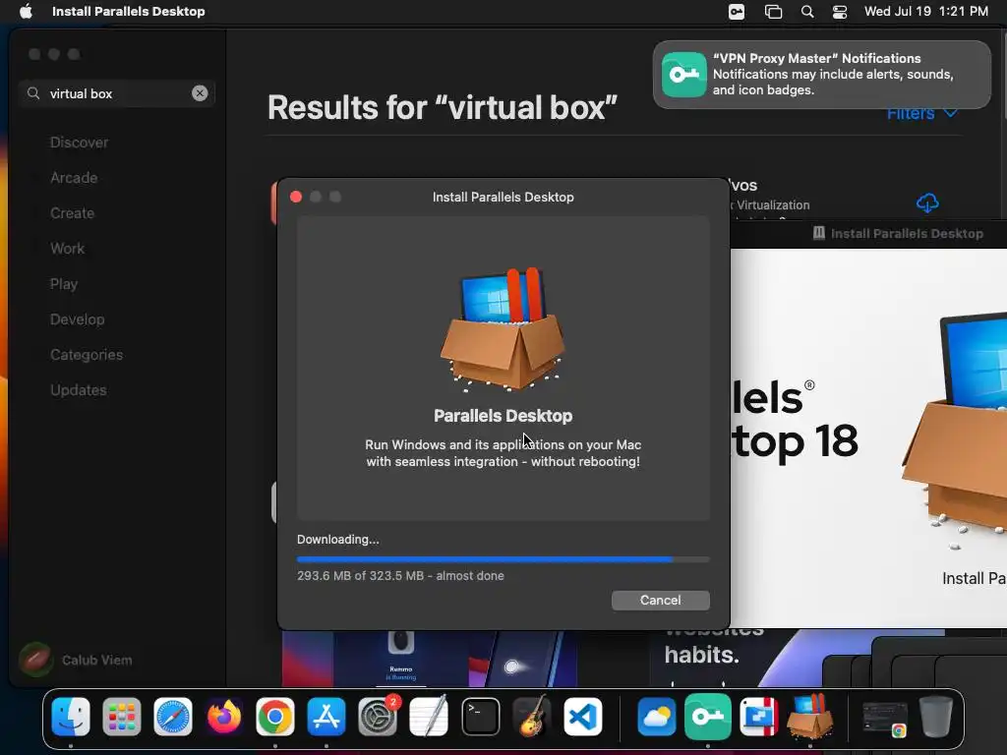Image resolution: width=1007 pixels, height=755 pixels.
Task: Open Safari from the Dock
Action: [173, 717]
